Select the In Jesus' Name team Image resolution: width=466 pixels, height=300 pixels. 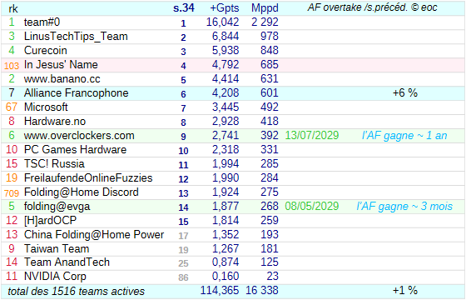pyautogui.click(x=61, y=65)
